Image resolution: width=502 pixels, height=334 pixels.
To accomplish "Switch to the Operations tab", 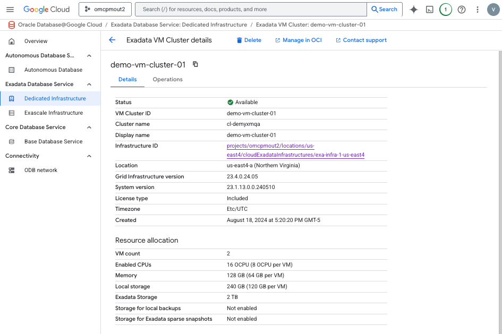I will pyautogui.click(x=167, y=79).
